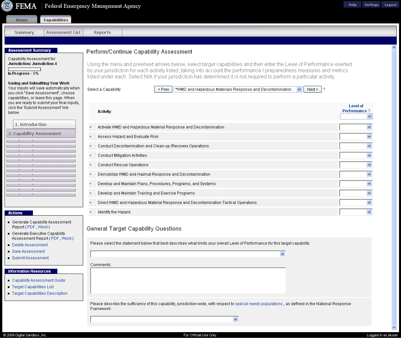Expand the Conduct Mitigation Activities row
Viewport: 401px width, 338px height.
(91, 155)
